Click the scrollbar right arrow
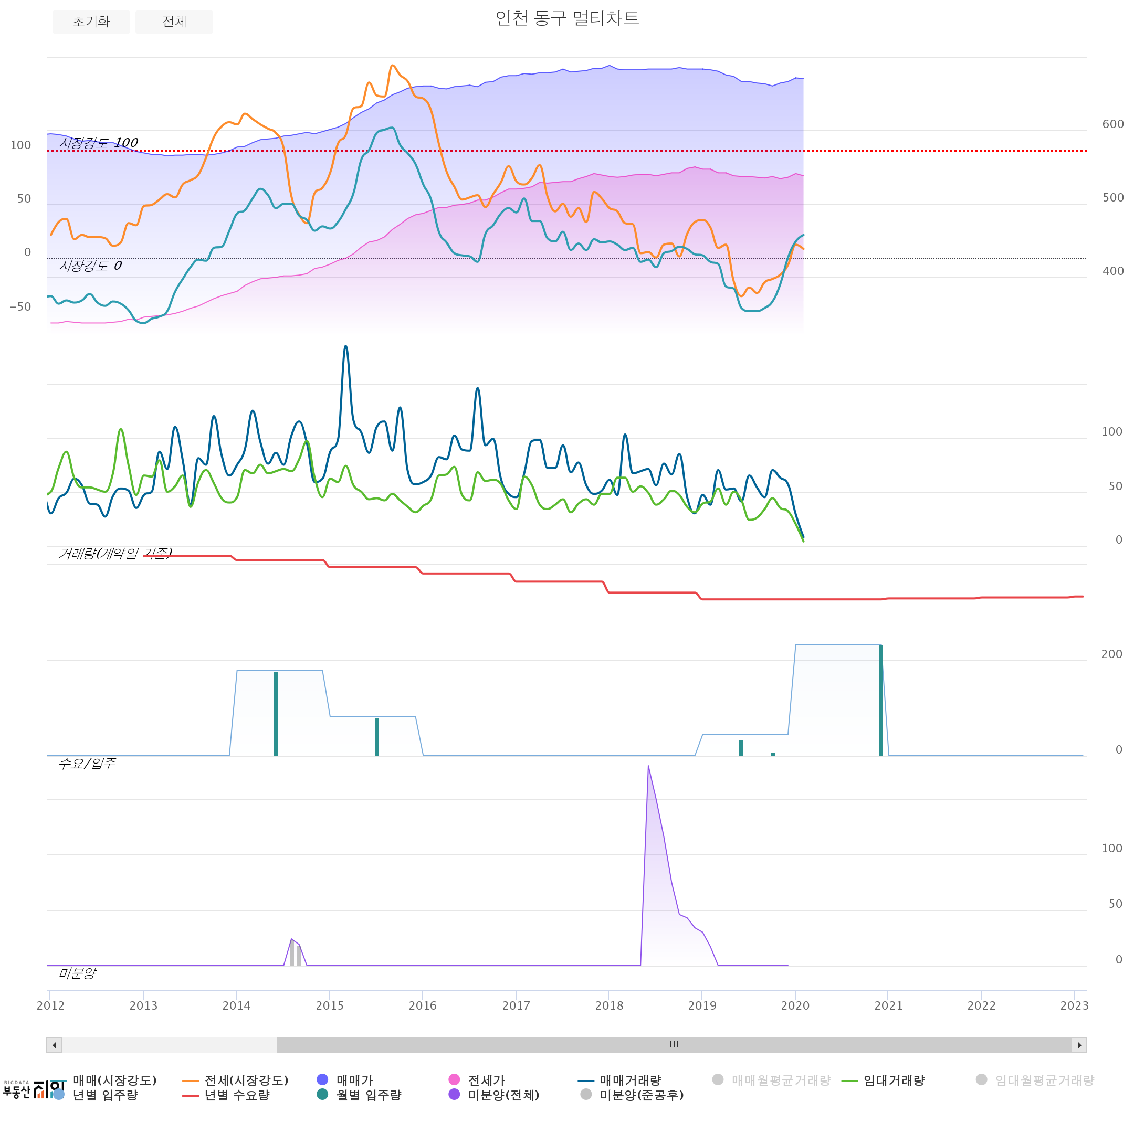 click(x=1079, y=1045)
